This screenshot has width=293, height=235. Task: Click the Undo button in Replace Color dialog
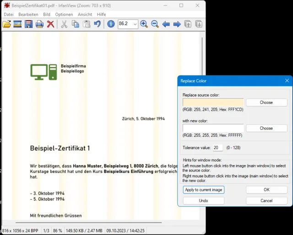click(204, 201)
